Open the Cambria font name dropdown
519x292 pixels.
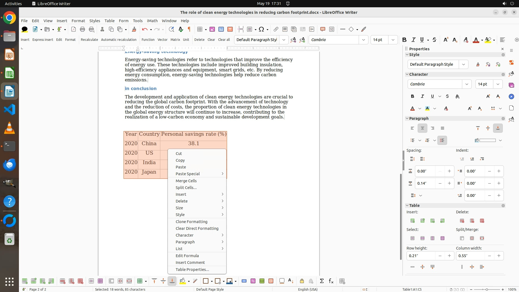pyautogui.click(x=363, y=40)
